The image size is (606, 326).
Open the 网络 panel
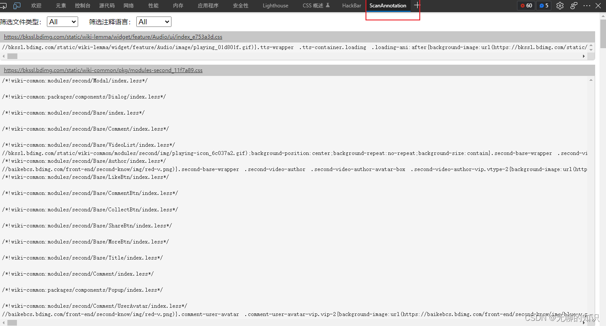point(128,6)
